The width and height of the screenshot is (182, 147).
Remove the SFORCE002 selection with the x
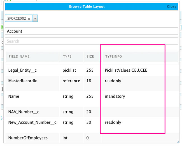(x=29, y=19)
